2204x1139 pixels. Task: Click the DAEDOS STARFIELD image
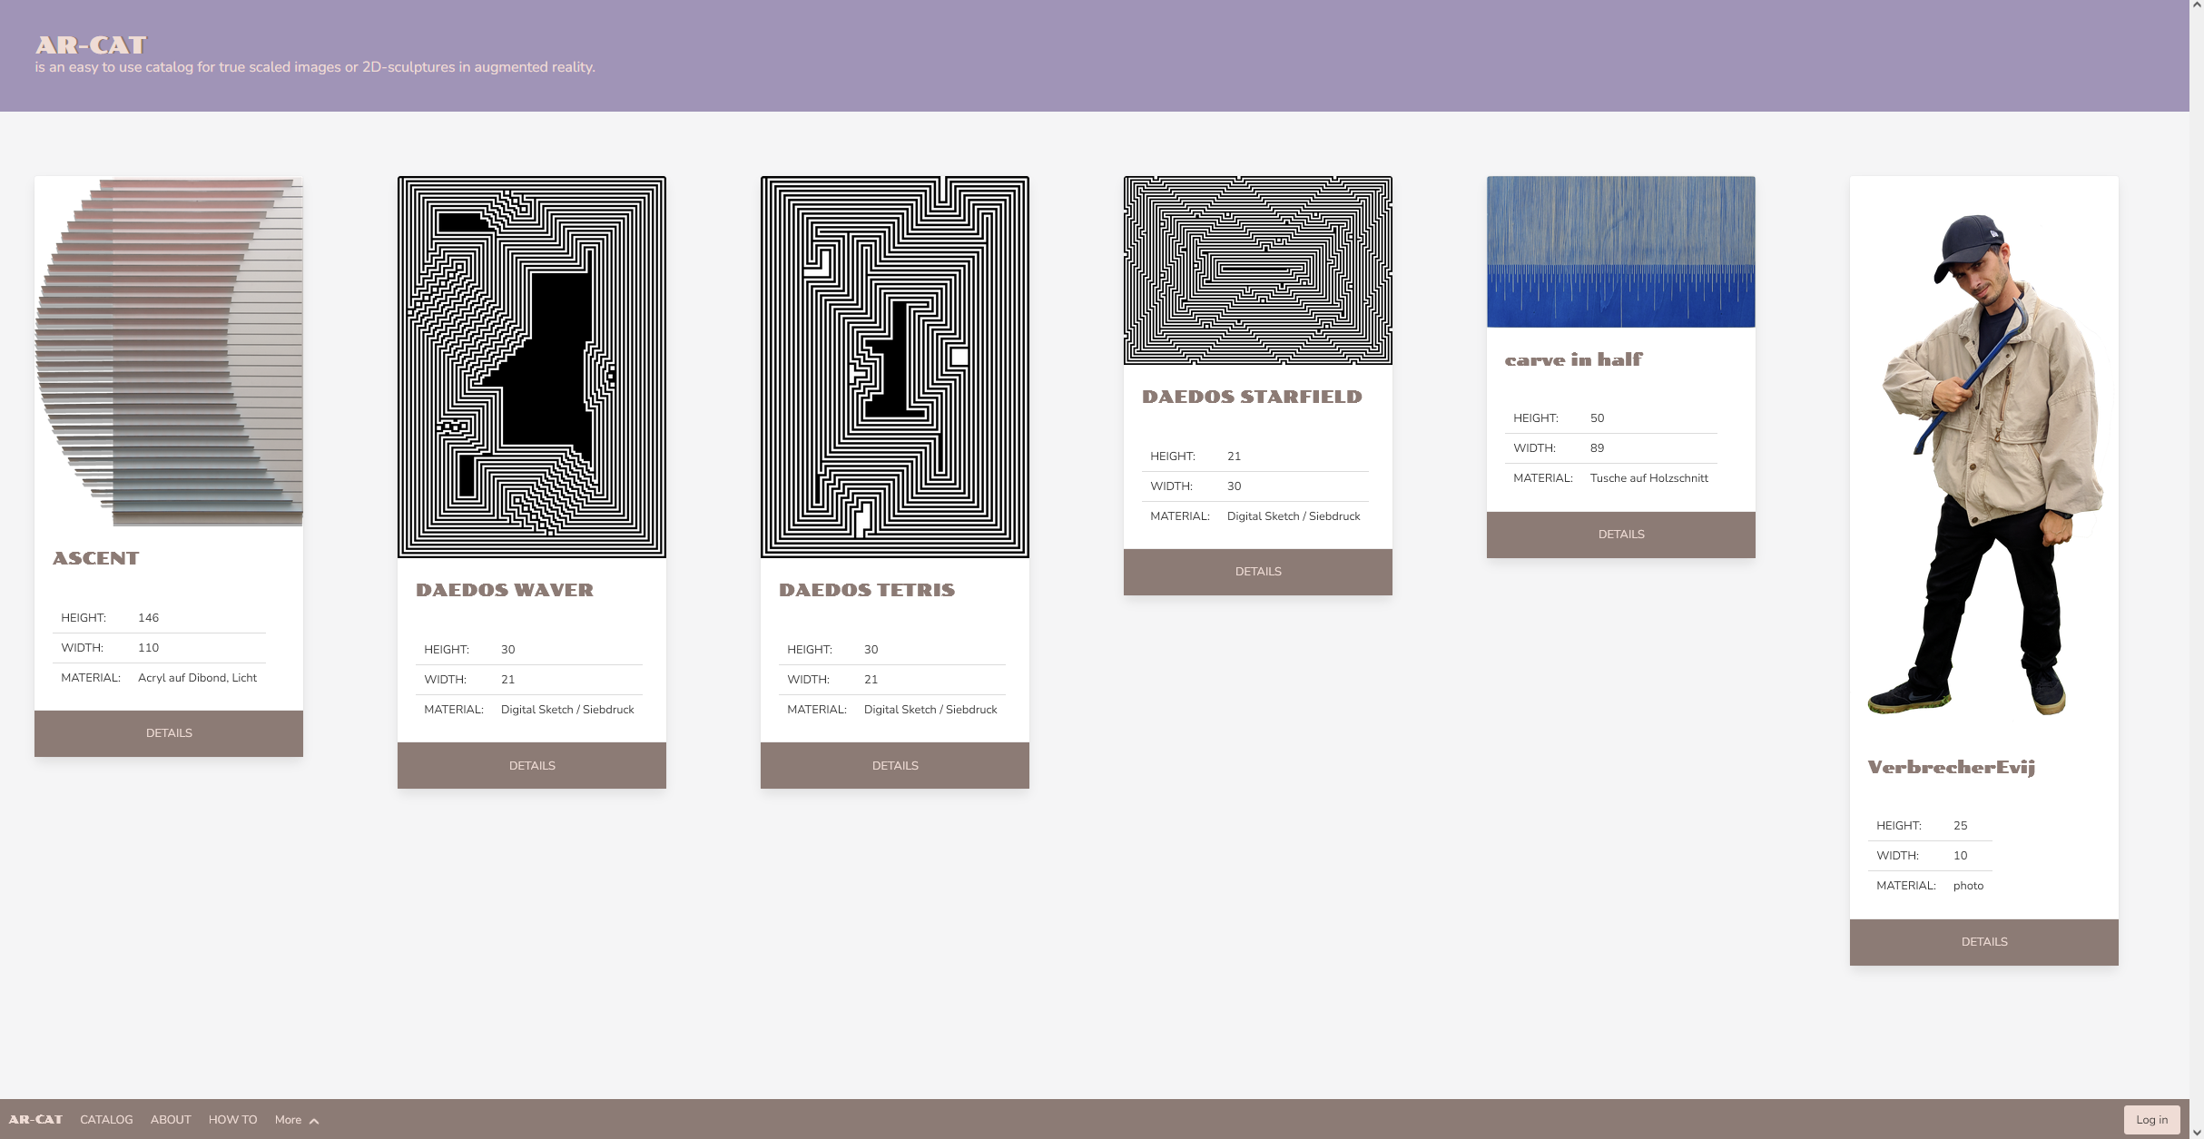tap(1258, 270)
